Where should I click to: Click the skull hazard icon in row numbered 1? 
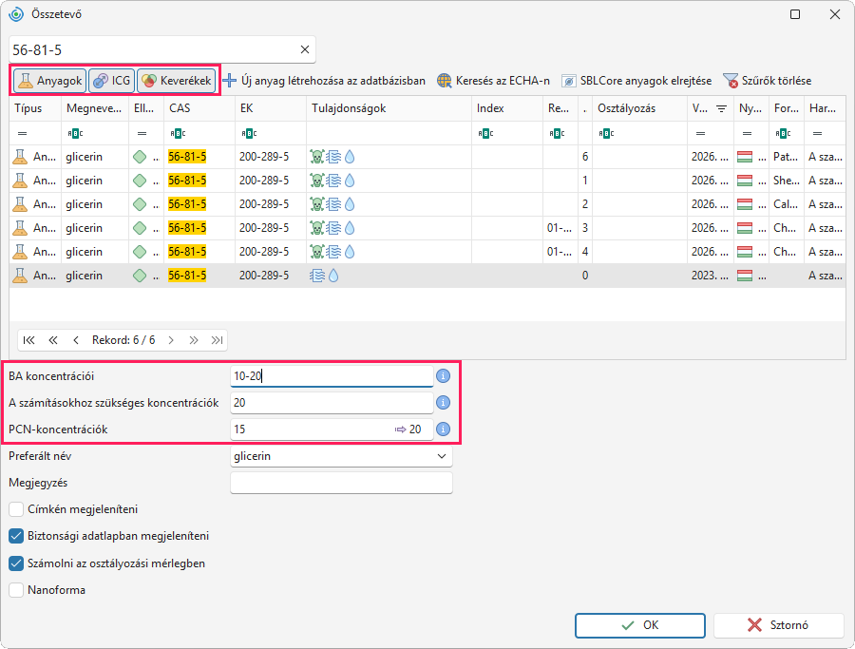coord(316,181)
